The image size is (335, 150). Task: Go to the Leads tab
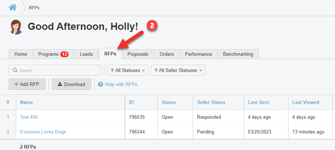tap(86, 54)
